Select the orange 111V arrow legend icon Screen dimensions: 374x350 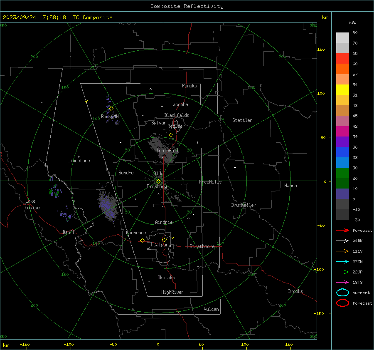pos(342,251)
